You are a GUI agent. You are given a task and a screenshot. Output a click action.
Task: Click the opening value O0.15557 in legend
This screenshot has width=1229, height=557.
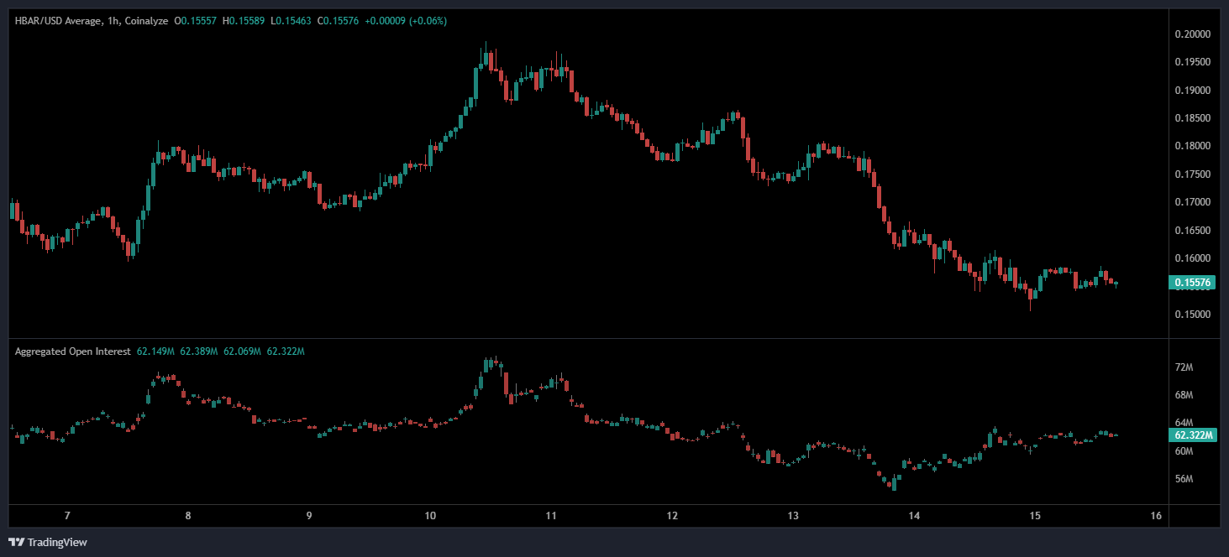coord(195,20)
